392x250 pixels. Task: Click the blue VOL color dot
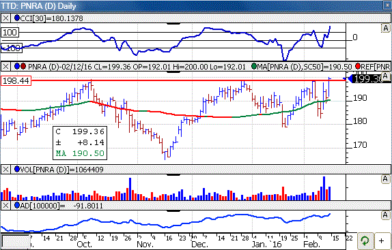[17, 169]
